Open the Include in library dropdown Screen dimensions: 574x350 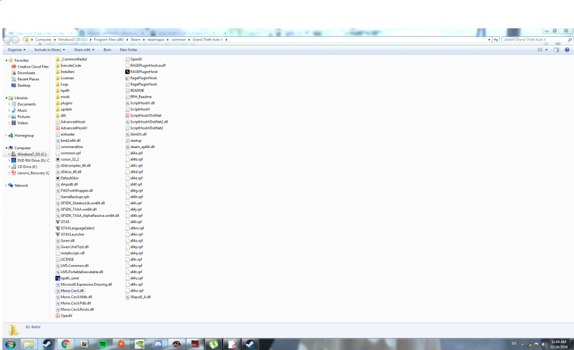point(50,50)
